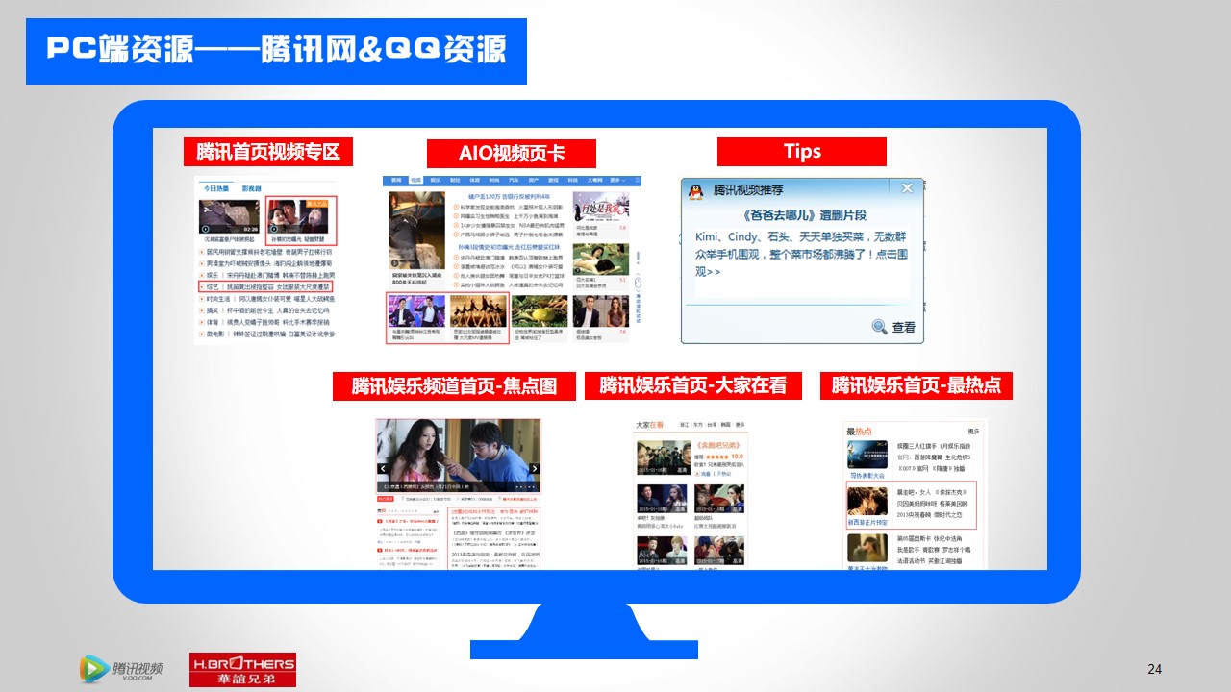This screenshot has width=1231, height=692.
Task: Open the dancers-in-line video thumbnail
Action: [478, 310]
